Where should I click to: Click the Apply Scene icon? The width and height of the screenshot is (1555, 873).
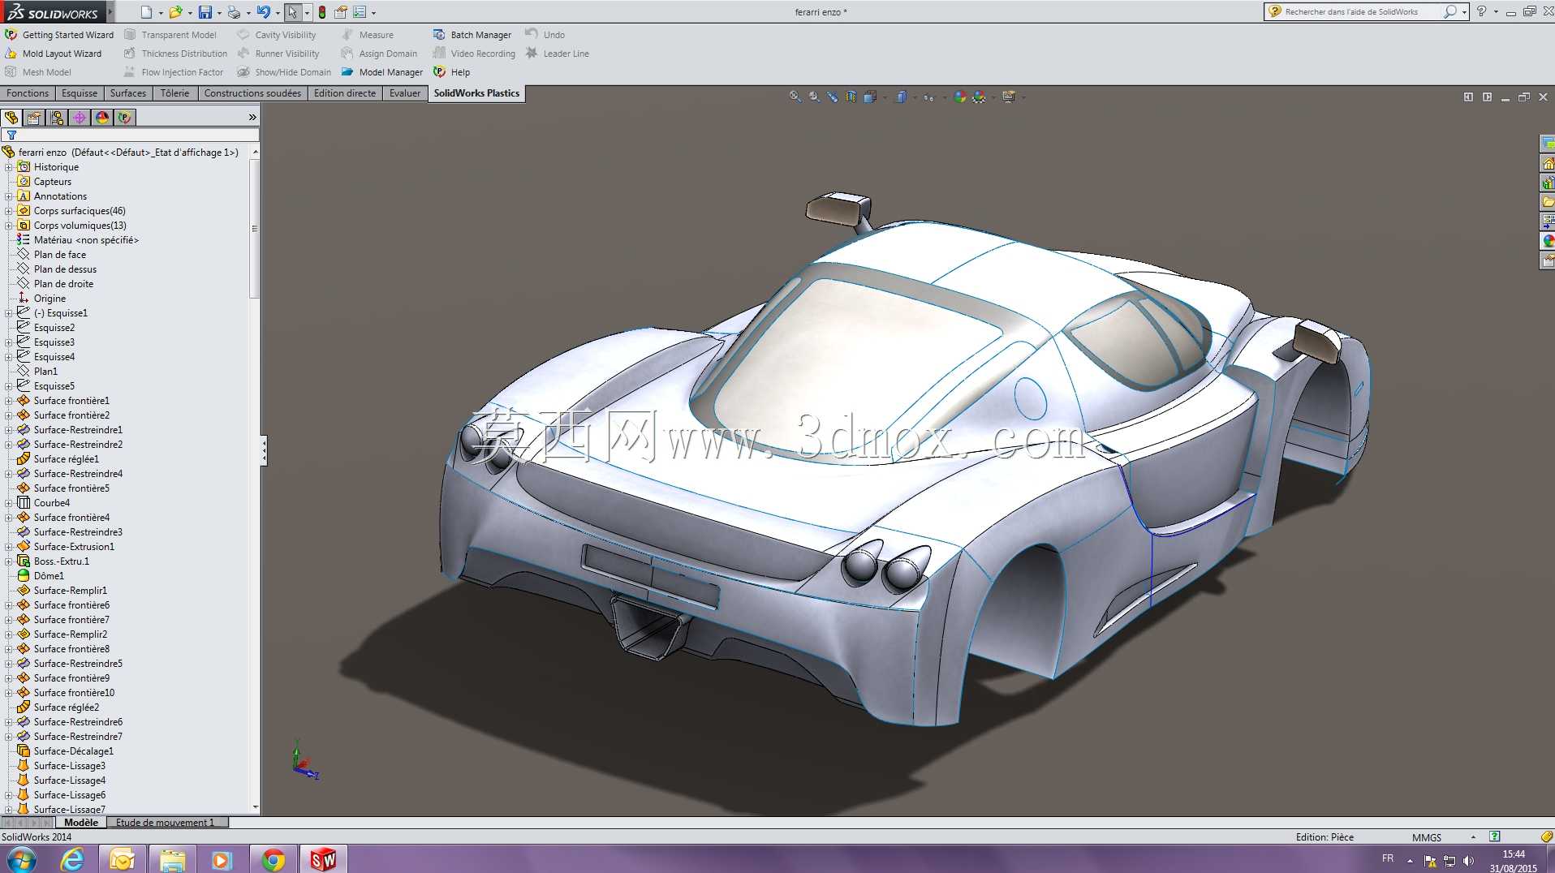click(980, 97)
